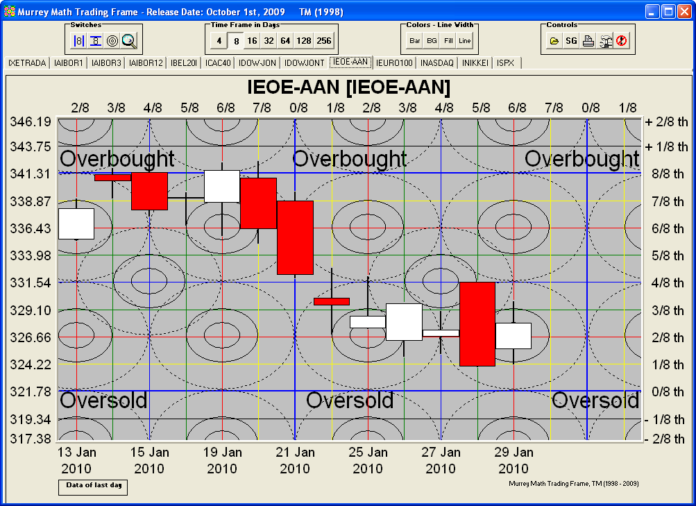Switch to the IDOW-JON tab
Image resolution: width=696 pixels, height=506 pixels.
pyautogui.click(x=257, y=63)
